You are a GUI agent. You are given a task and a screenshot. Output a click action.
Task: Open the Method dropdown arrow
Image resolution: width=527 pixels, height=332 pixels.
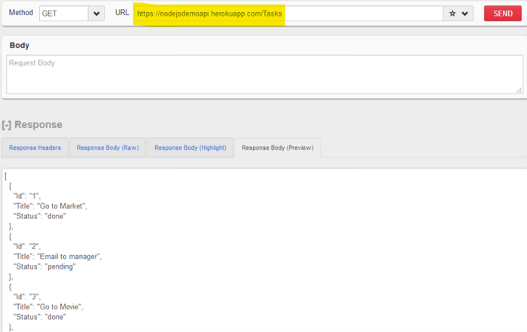pyautogui.click(x=96, y=14)
